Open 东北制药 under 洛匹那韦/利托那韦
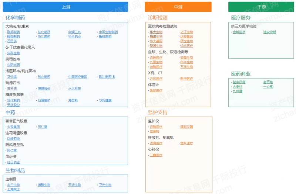 [44, 77]
